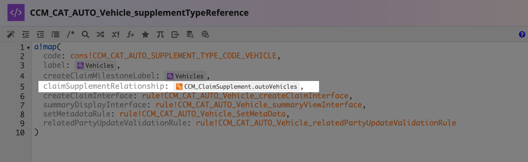Click the constant cons!CCM_CAT_AUTO_SUPPLEMENT_TYPE_CODE_VEHICLE
Viewport: 528px width, 162px height.
tap(173, 56)
